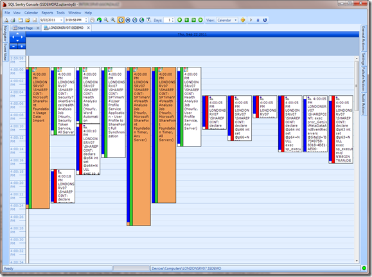Click the Days number stepper field
Screen dimensions: 372x277
point(169,20)
